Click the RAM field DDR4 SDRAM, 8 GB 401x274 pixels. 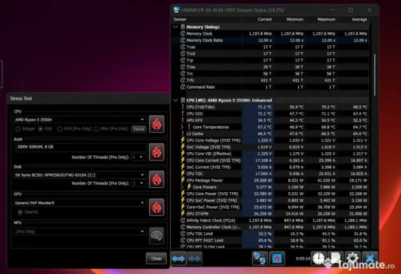(x=81, y=147)
